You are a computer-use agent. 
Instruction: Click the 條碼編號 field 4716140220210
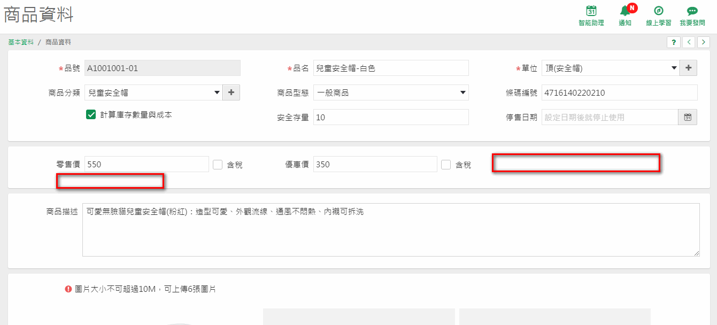[x=620, y=92]
